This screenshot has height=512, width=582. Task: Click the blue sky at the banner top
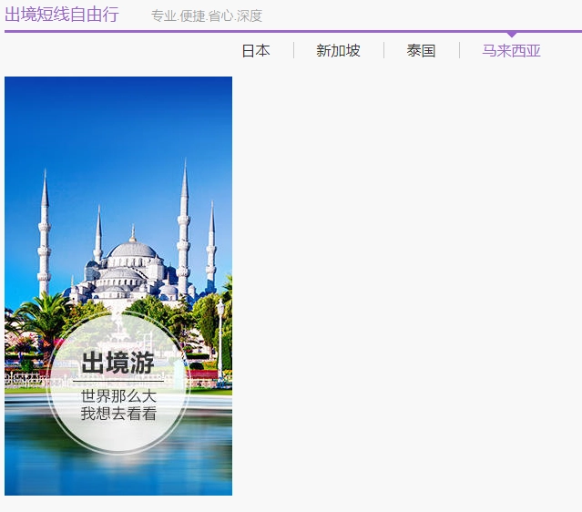118,118
